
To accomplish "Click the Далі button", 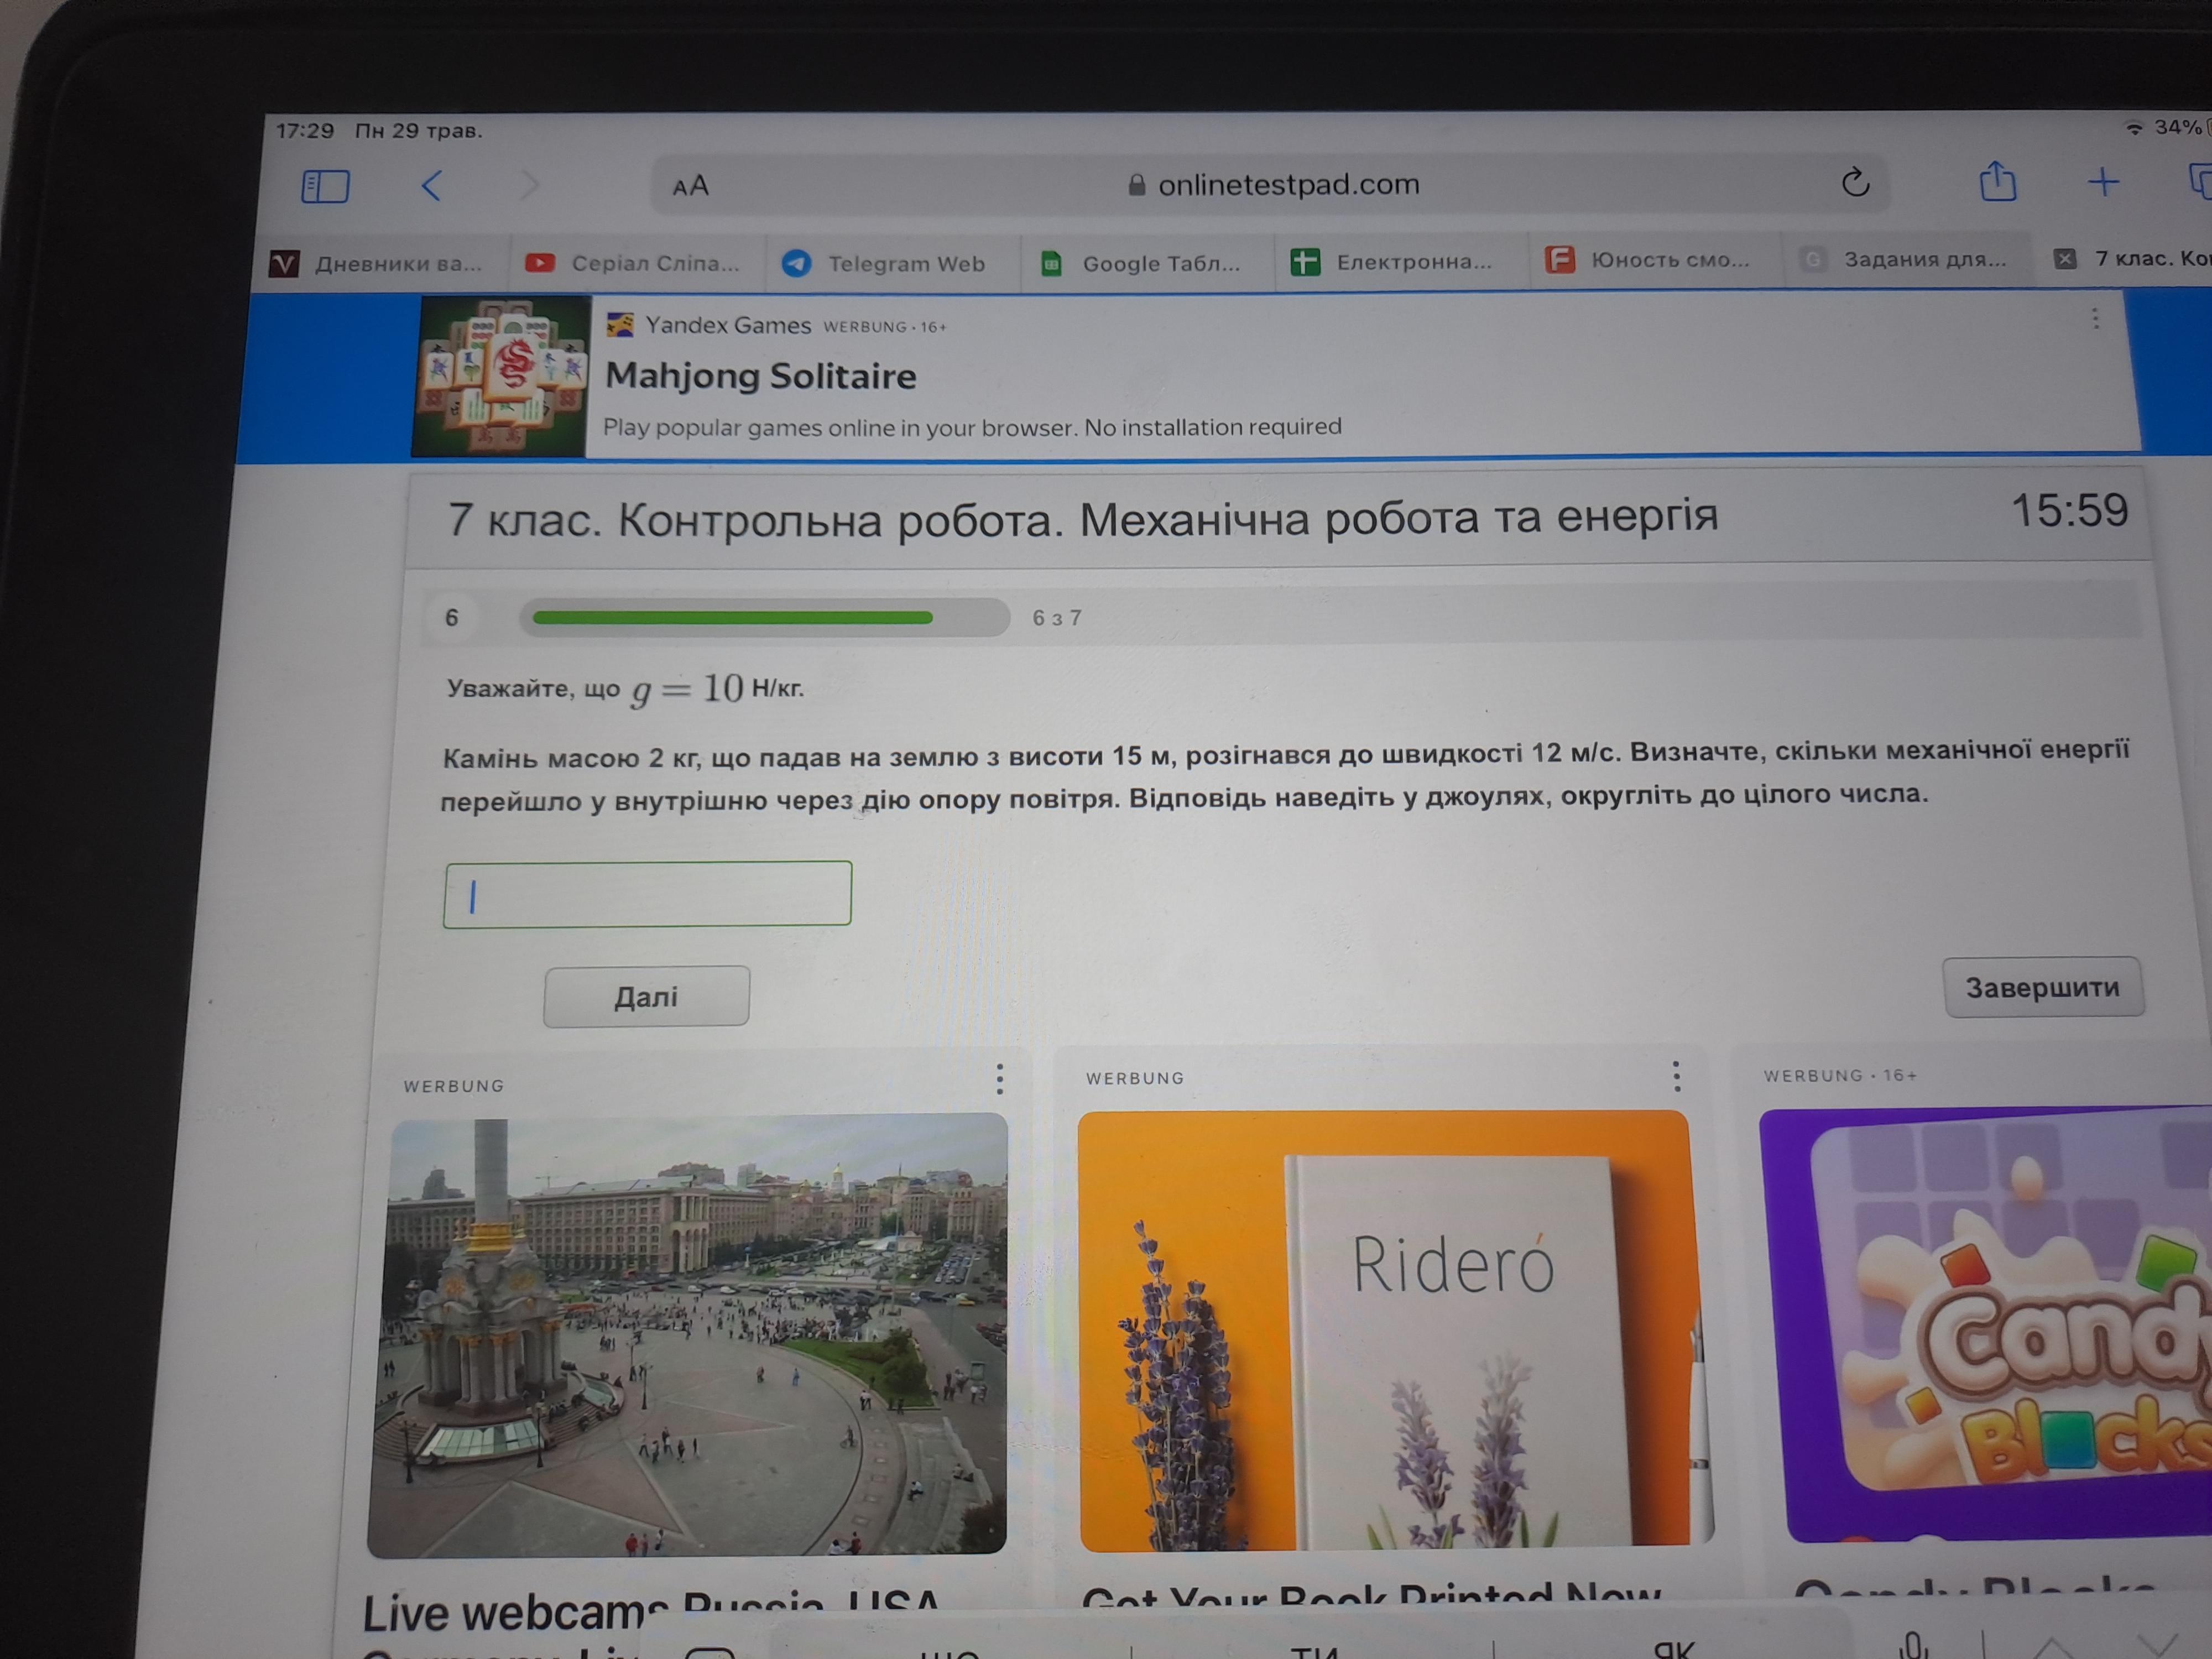I will click(646, 996).
